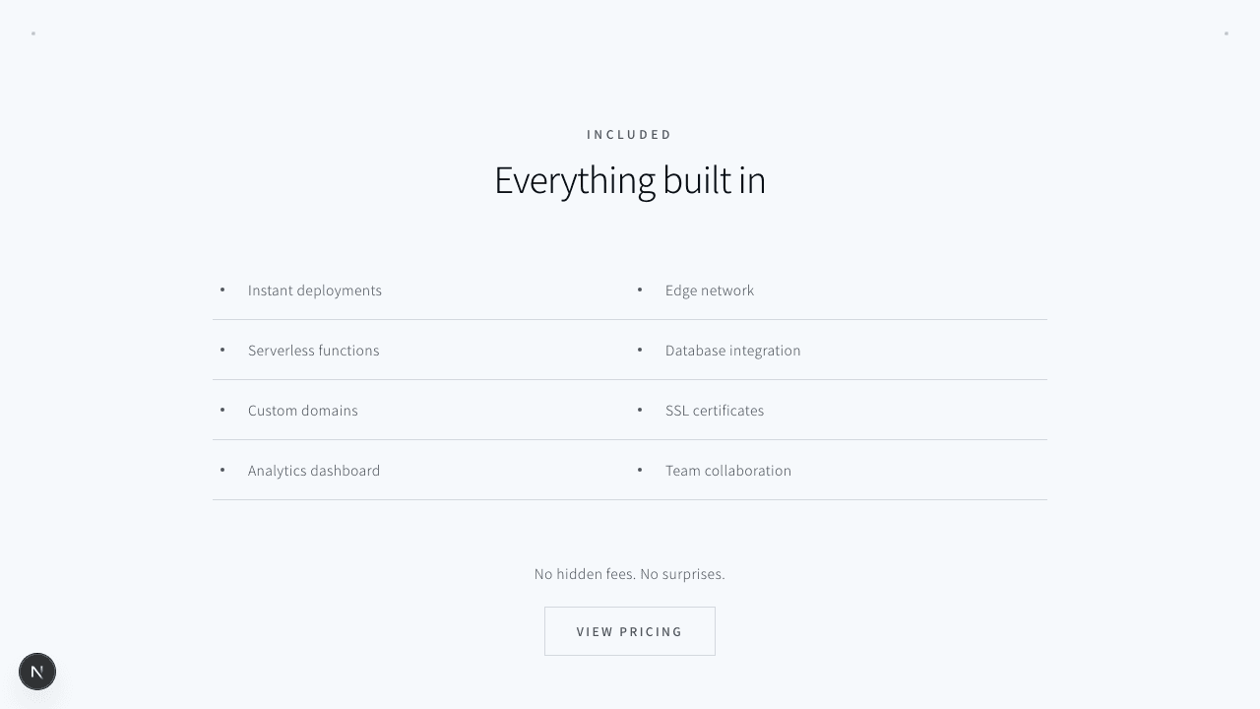1260x709 pixels.
Task: Select the Analytics dashboard list item
Action: (x=314, y=471)
